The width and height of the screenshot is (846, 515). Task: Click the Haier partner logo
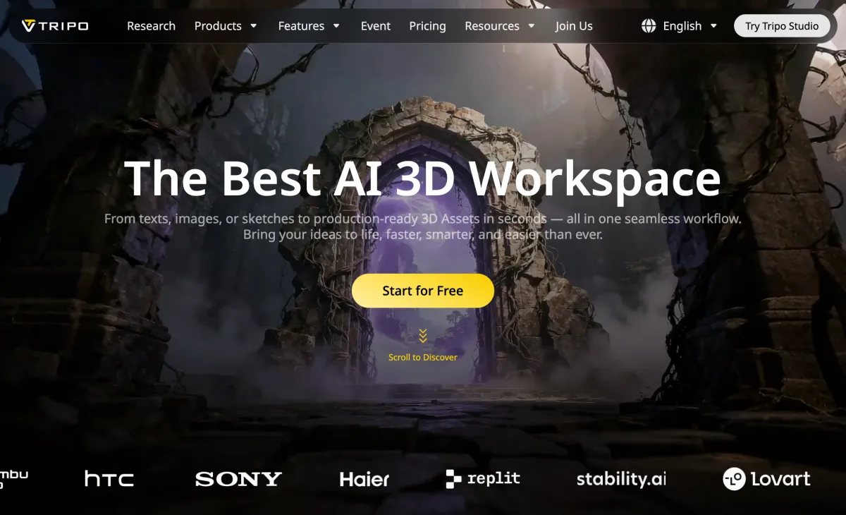[x=364, y=480]
